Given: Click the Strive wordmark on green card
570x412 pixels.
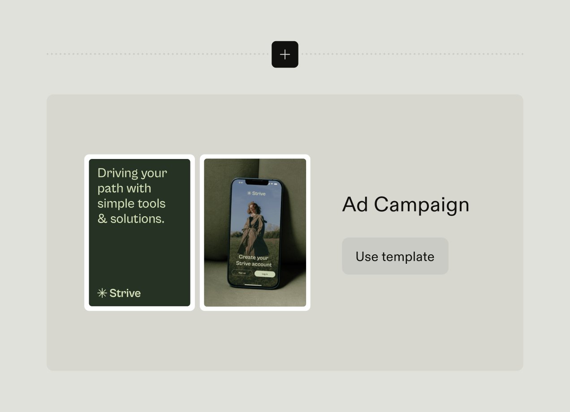Looking at the screenshot, I should [125, 293].
